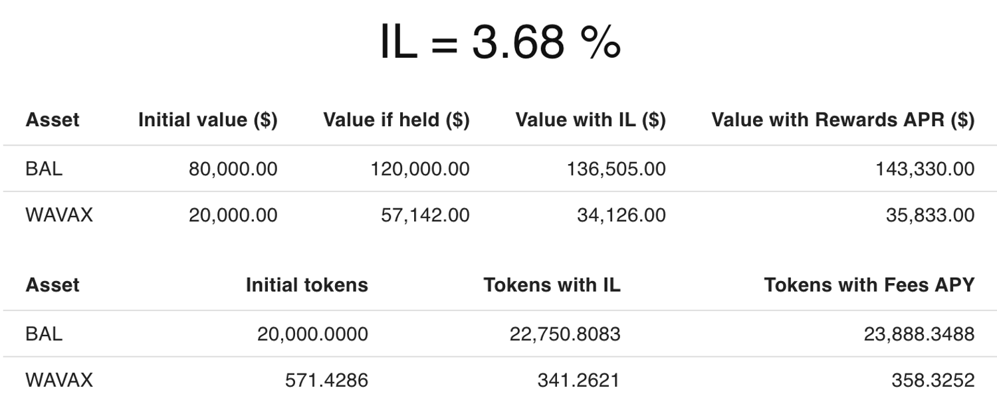Select the 143,330.00 rewards APR value
This screenshot has height=406, width=997.
pos(925,169)
